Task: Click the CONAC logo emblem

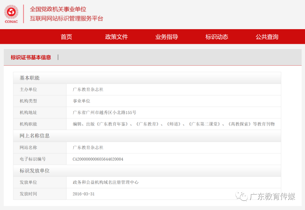Action: point(11,14)
